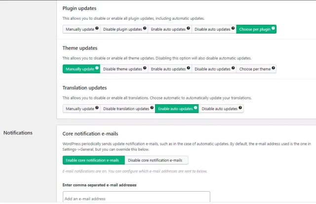Click help icon on Disable theme updates
Image resolution: width=316 pixels, height=204 pixels.
145,69
